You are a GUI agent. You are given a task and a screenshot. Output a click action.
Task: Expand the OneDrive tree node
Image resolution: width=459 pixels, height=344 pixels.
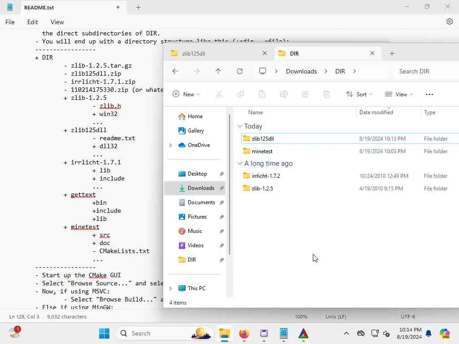[171, 145]
